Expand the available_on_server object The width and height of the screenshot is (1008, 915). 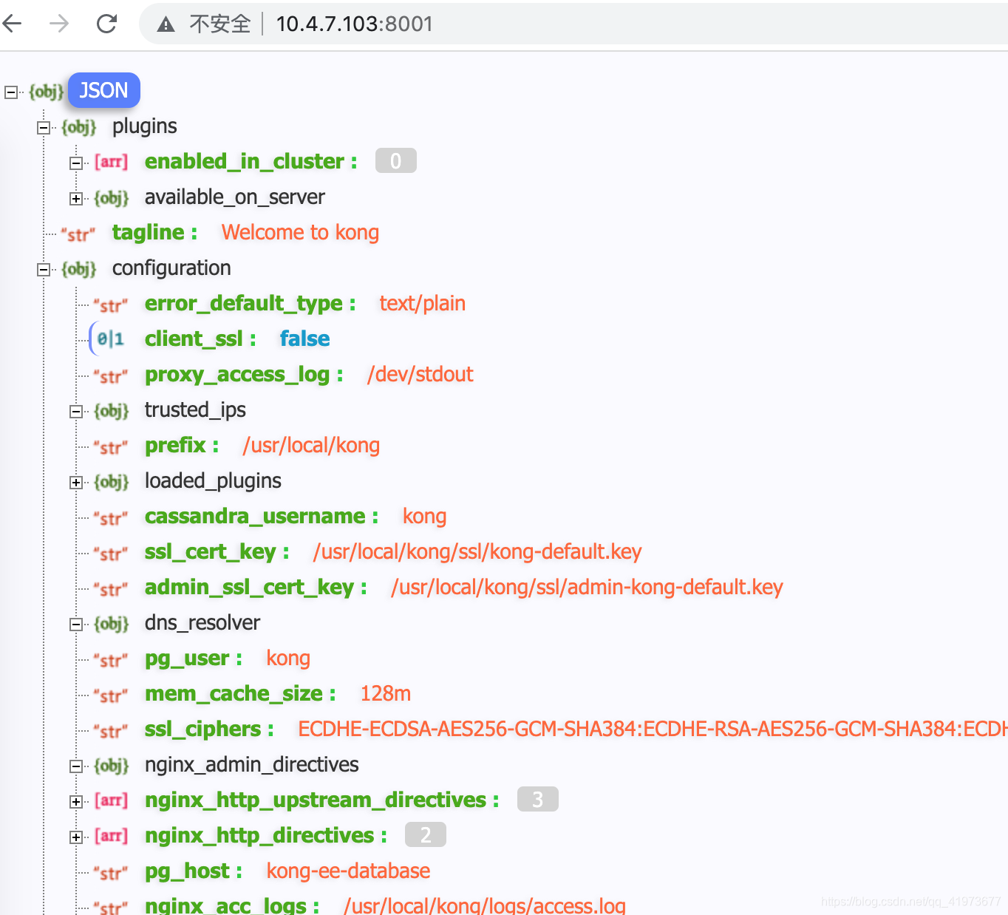coord(76,199)
